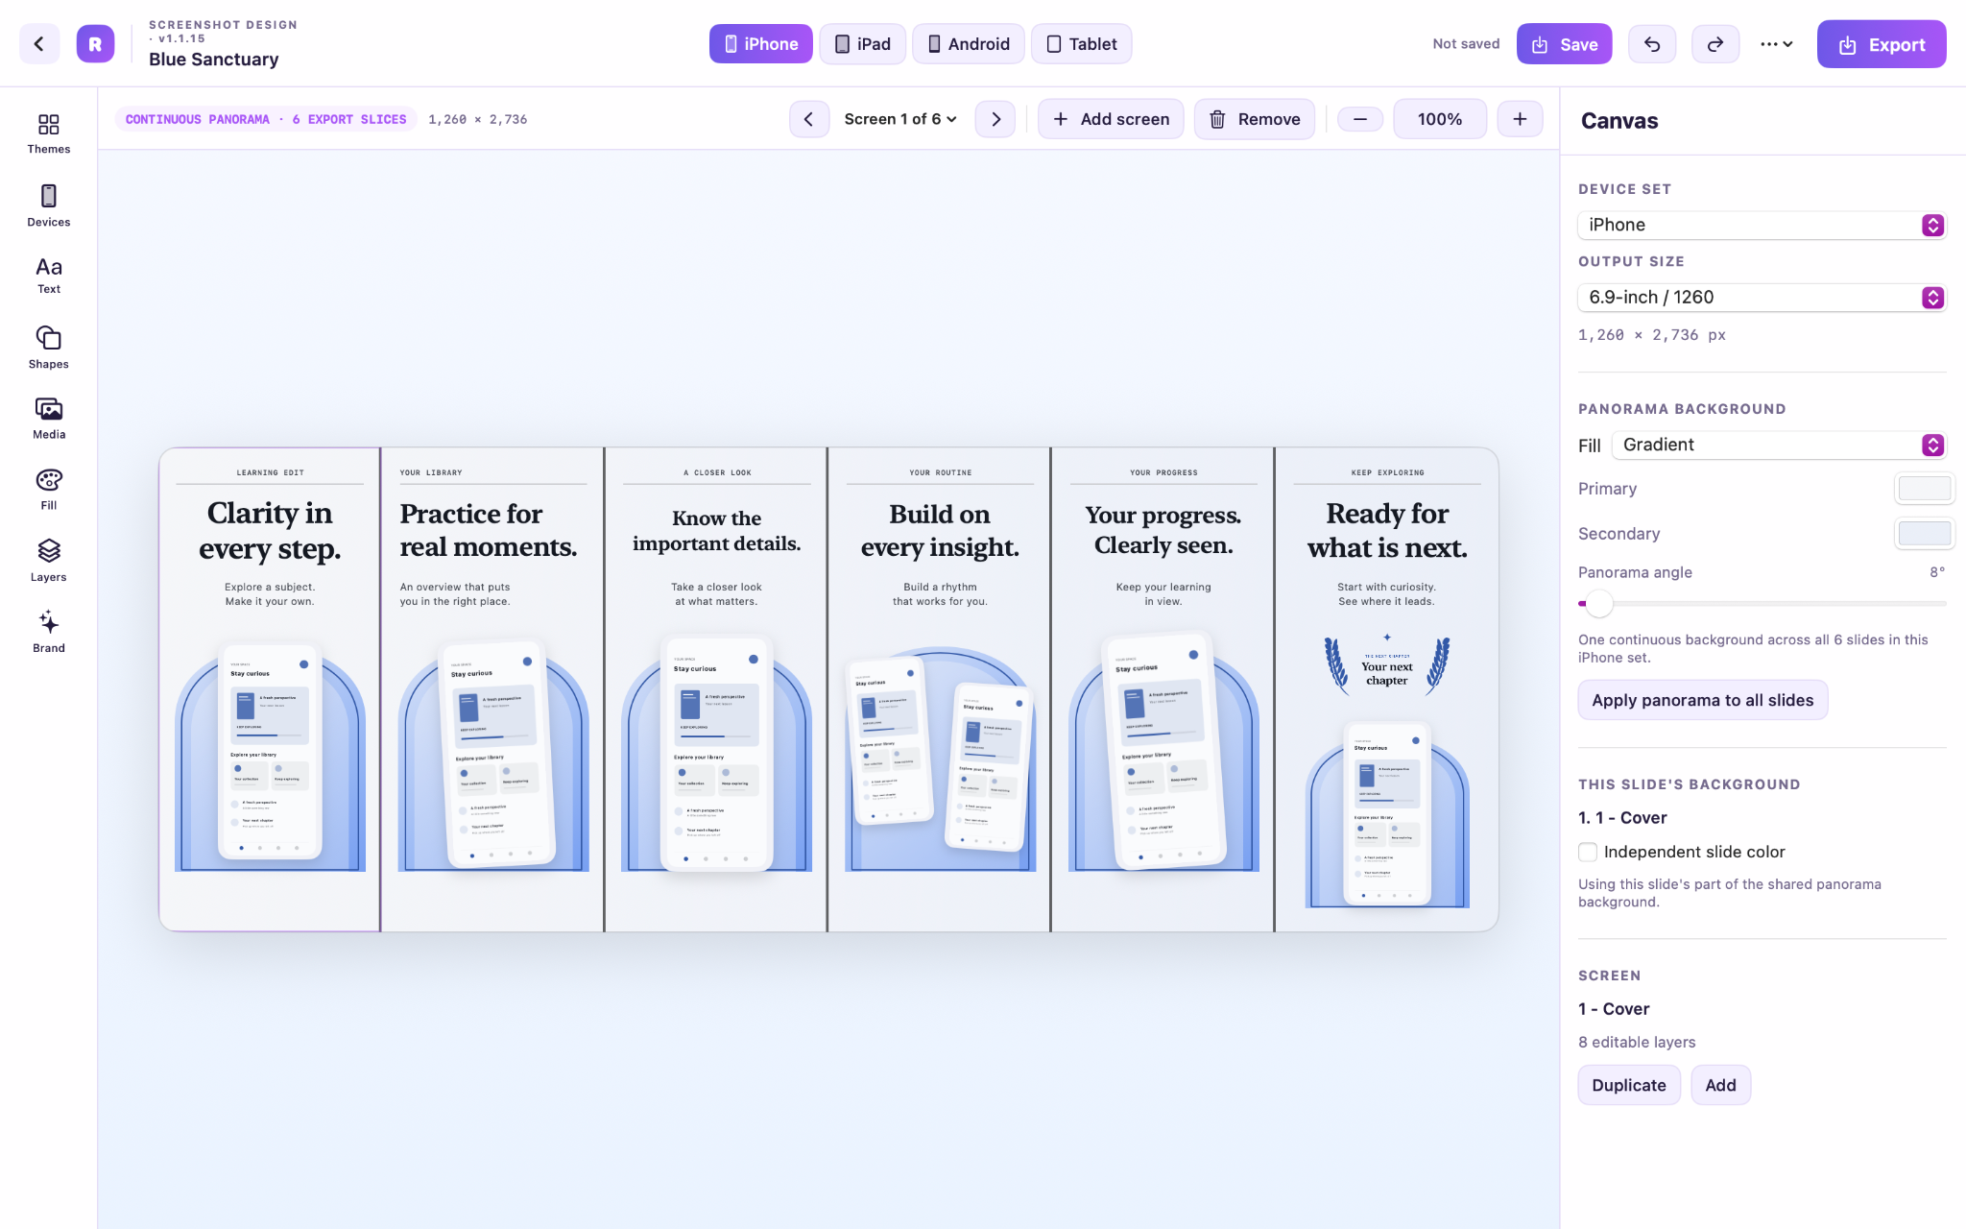Select the Shapes tool
Screen dimensions: 1966x1229
(48, 348)
